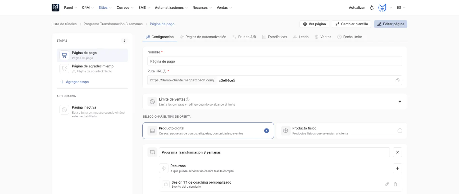This screenshot has height=194, width=459.
Task: Open the Recursos dropdown in top navigation
Action: pyautogui.click(x=202, y=7)
